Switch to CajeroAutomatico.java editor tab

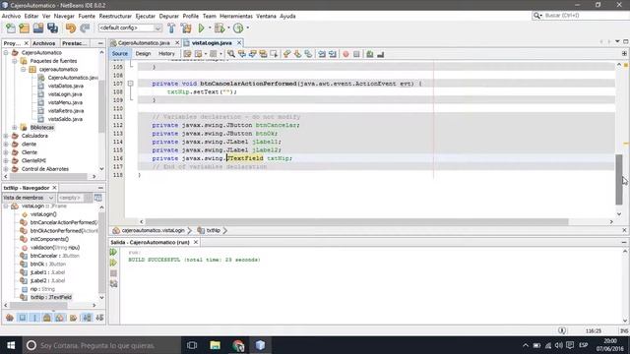coord(144,43)
